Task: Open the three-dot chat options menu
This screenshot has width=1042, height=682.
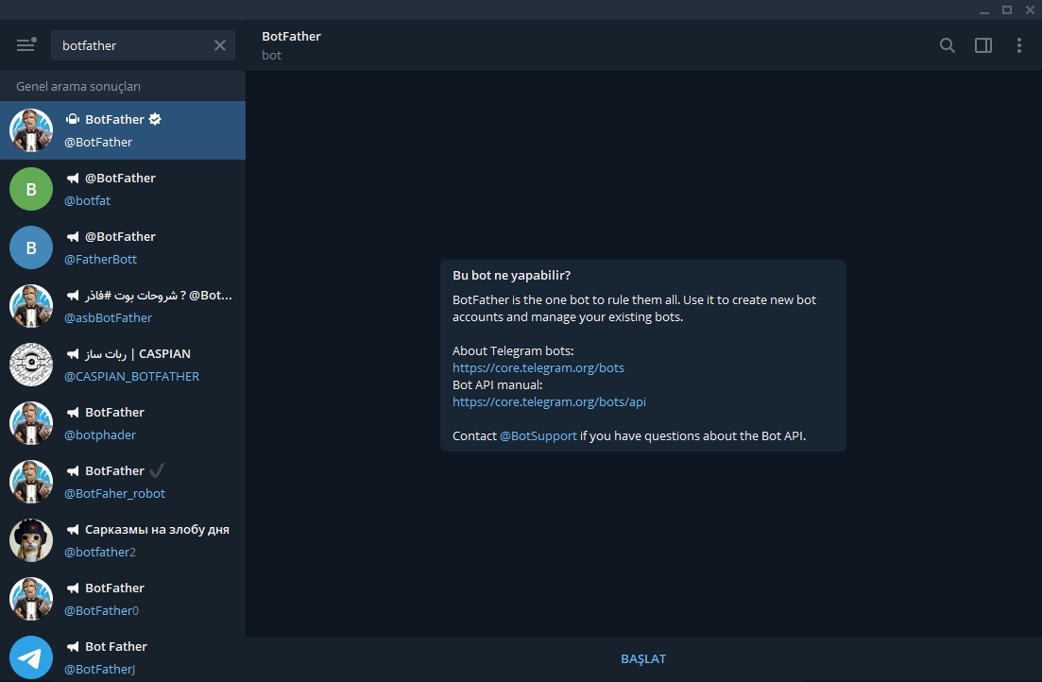Action: click(1018, 45)
